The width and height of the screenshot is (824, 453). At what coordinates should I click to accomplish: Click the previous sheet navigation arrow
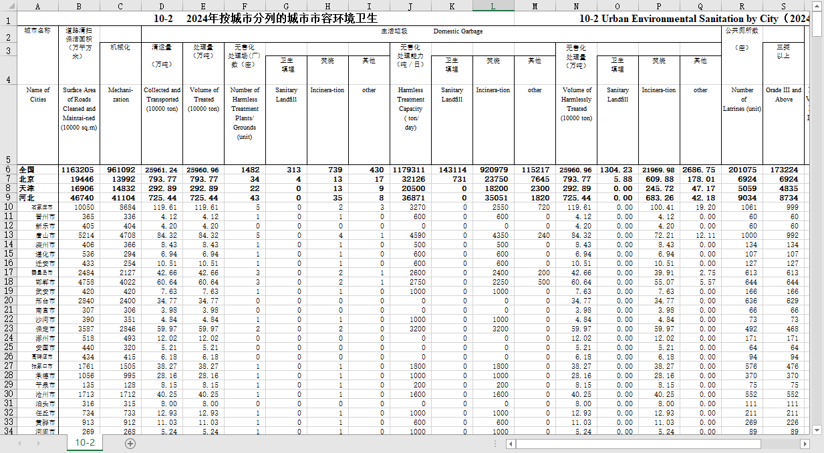click(20, 444)
